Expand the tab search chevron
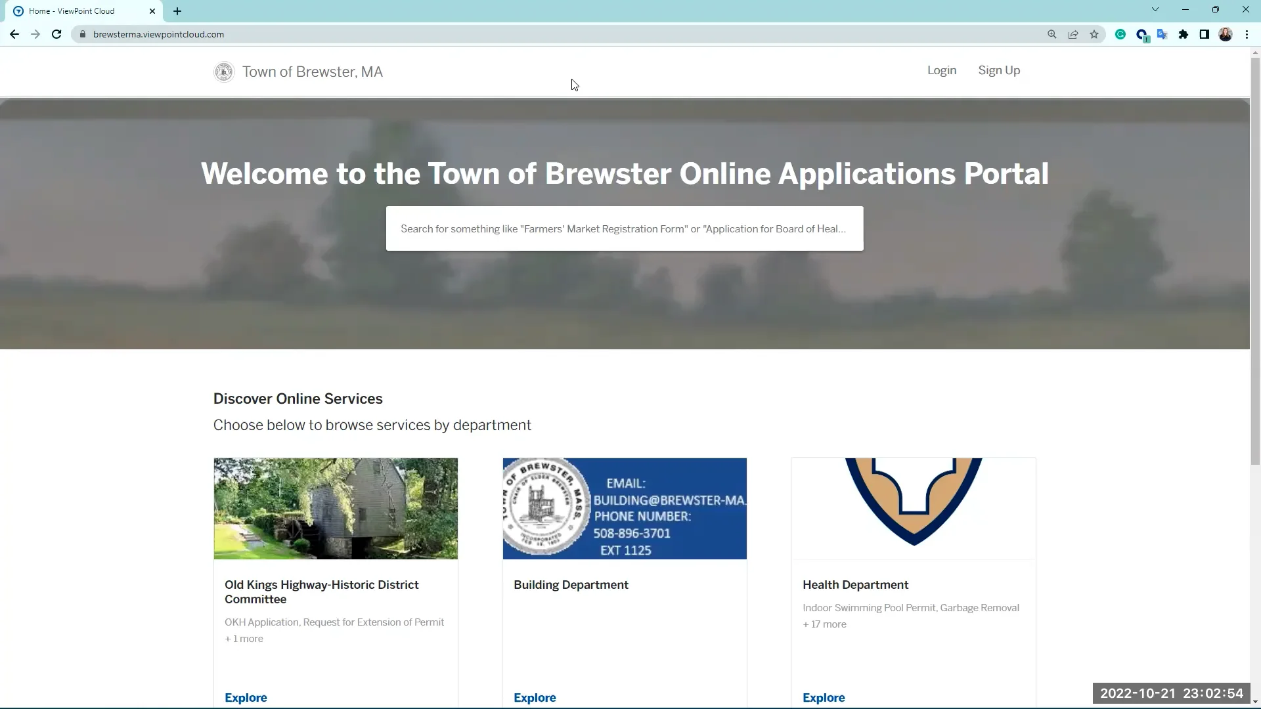The image size is (1261, 709). pos(1155,10)
